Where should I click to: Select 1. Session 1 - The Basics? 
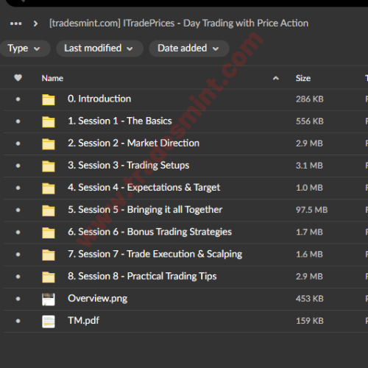pos(120,121)
